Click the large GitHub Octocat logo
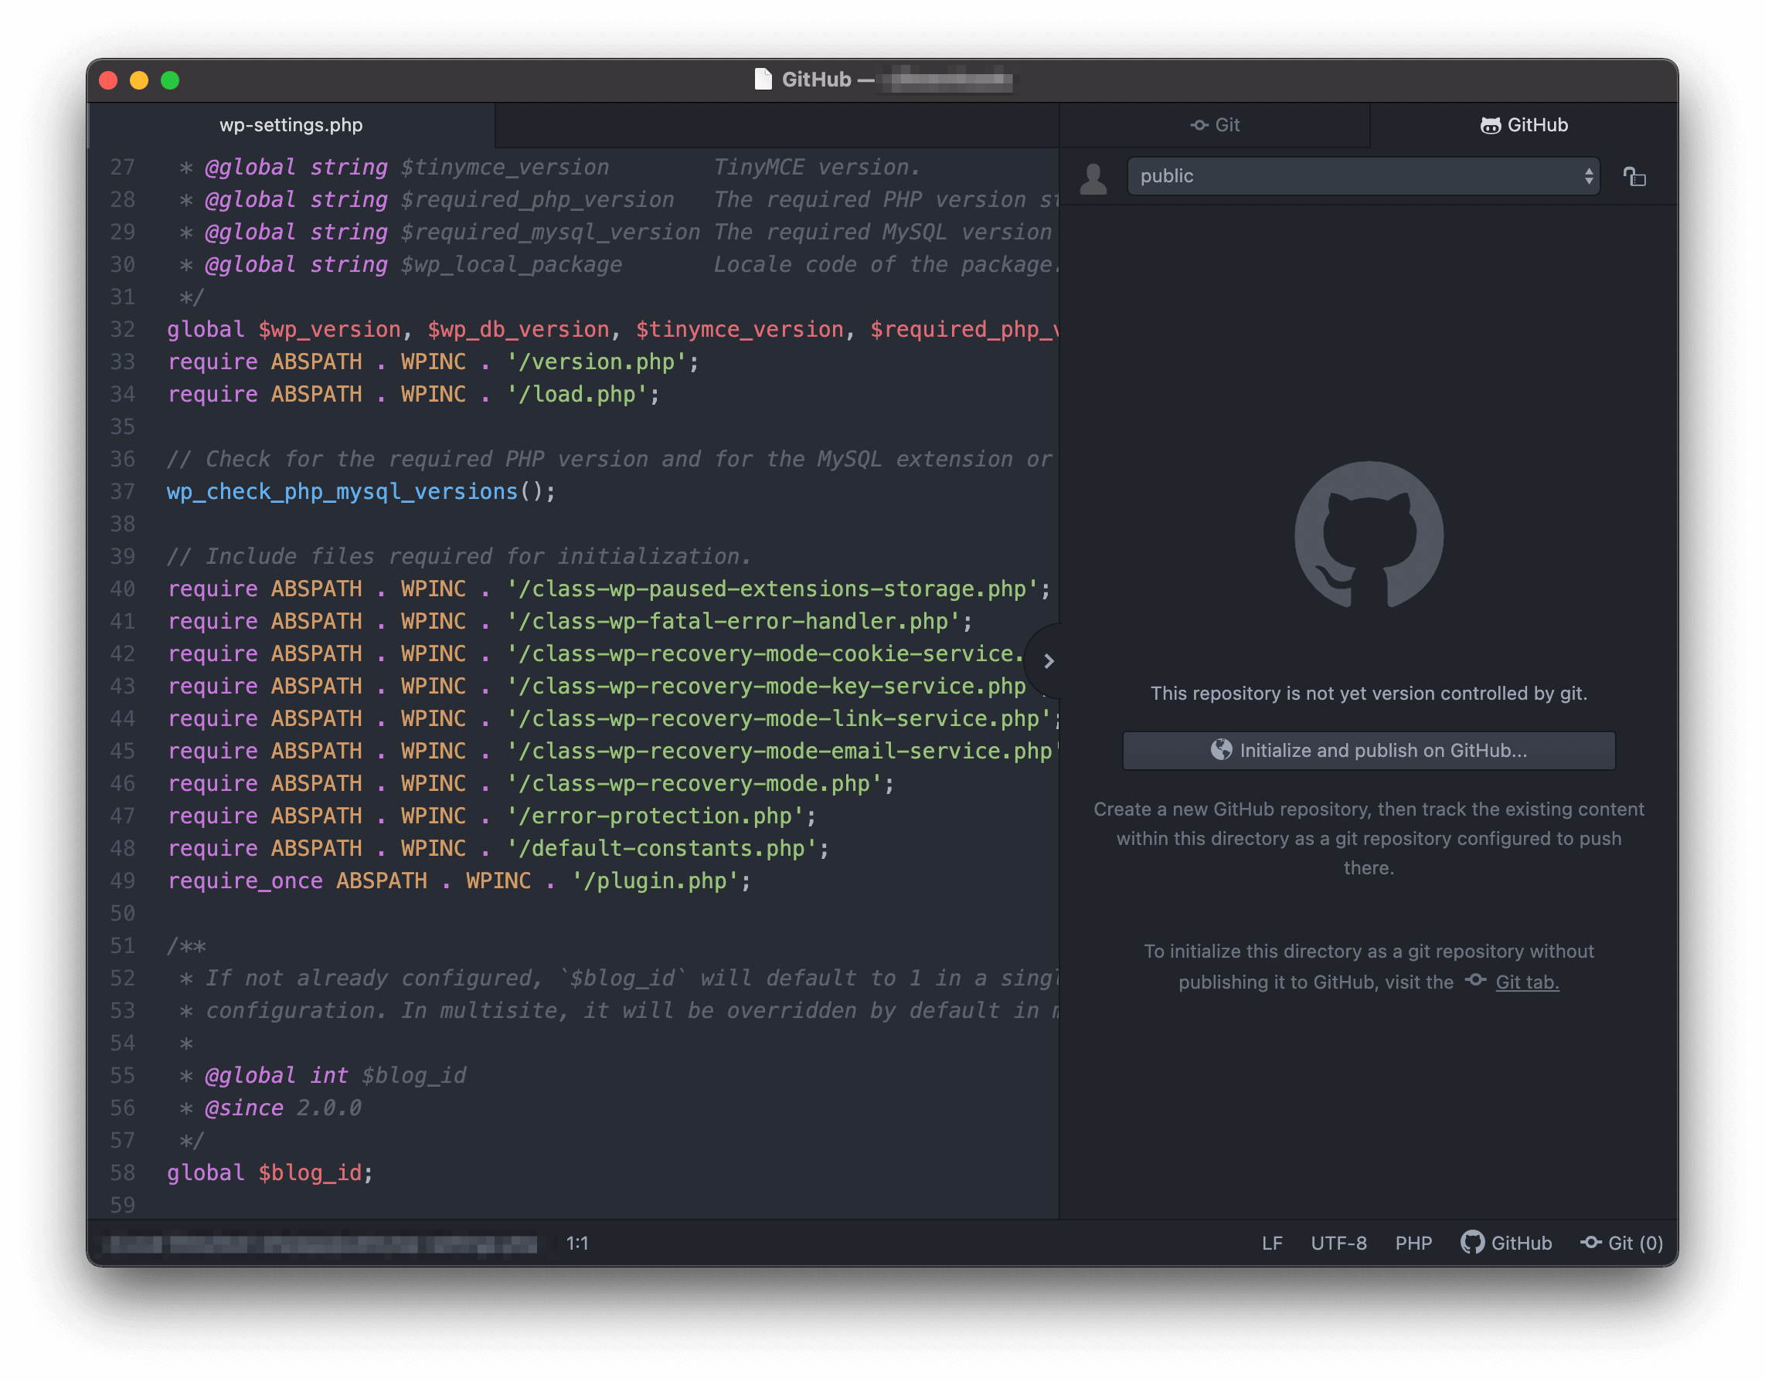The height and width of the screenshot is (1381, 1765). tap(1369, 534)
